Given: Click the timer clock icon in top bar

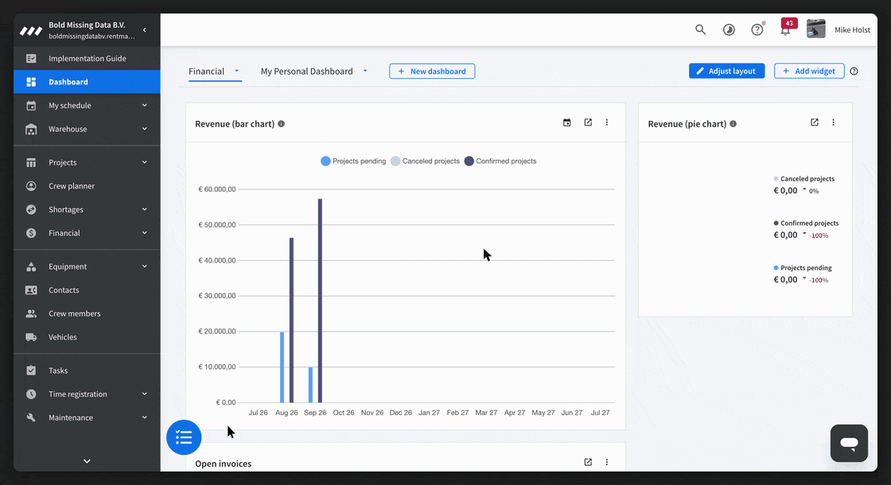Looking at the screenshot, I should pos(729,29).
